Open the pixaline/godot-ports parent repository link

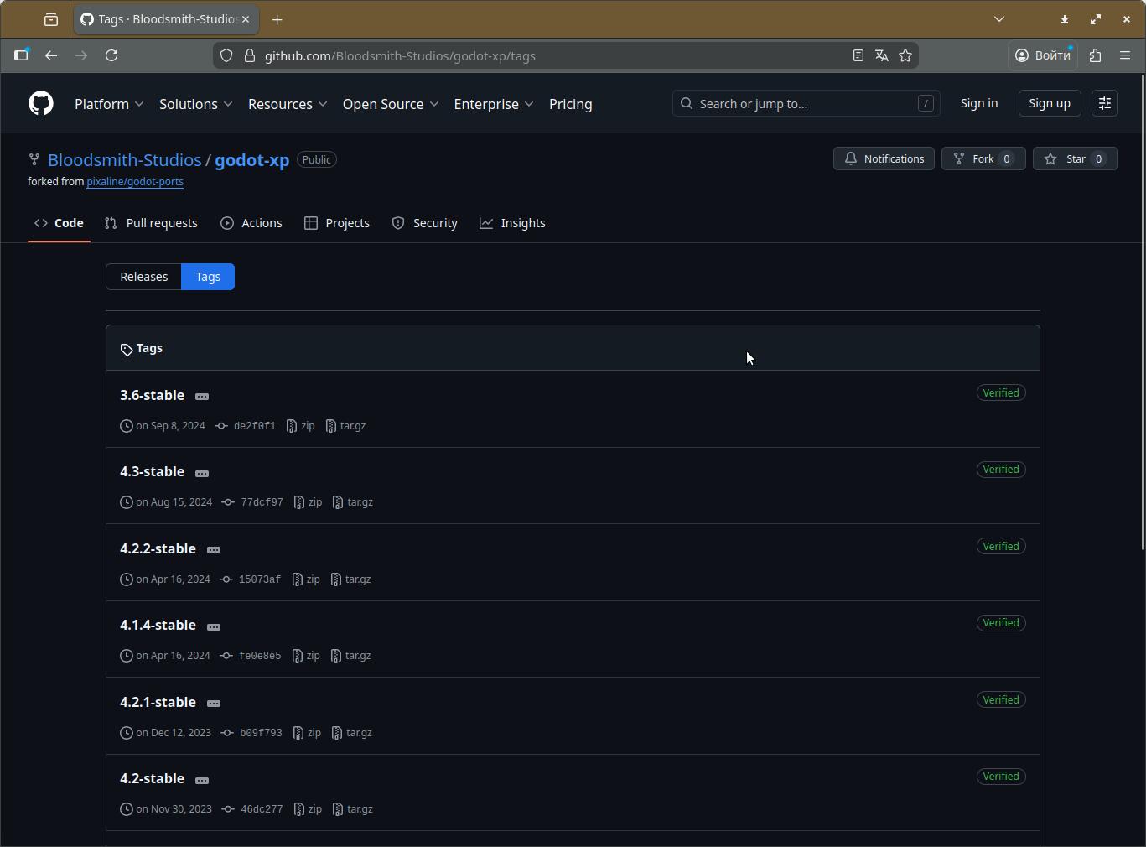pos(135,181)
